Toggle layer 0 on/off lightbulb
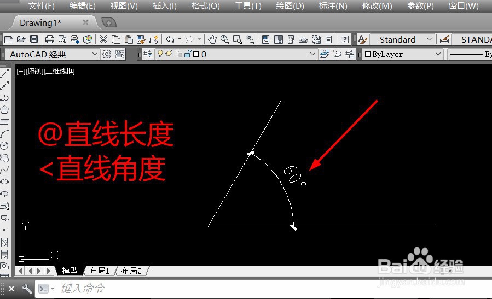Image resolution: width=492 pixels, height=299 pixels. (160, 54)
